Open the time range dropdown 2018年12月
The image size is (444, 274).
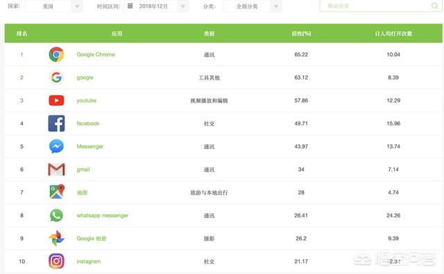click(156, 6)
